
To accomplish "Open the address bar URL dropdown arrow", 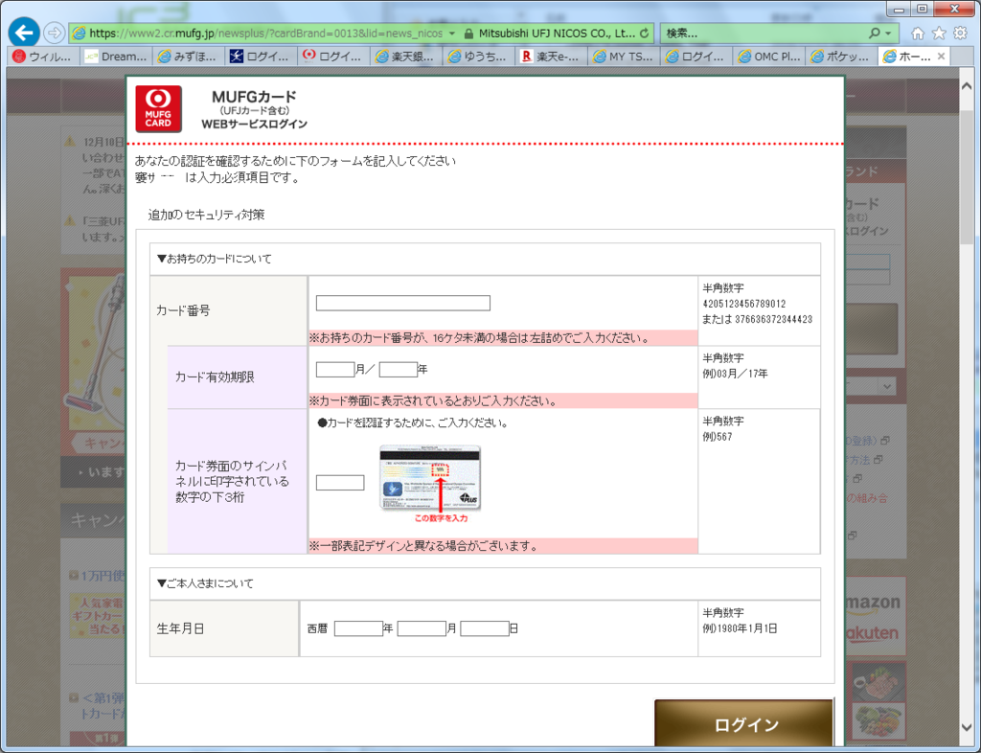I will 452,34.
